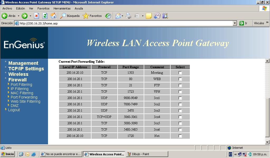Expand the Vínculos links chevron
Image resolution: width=270 pixels, height=158 pixels.
tap(267, 23)
